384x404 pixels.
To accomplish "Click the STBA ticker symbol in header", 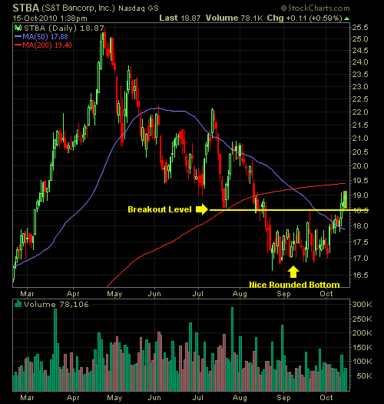I will (25, 8).
